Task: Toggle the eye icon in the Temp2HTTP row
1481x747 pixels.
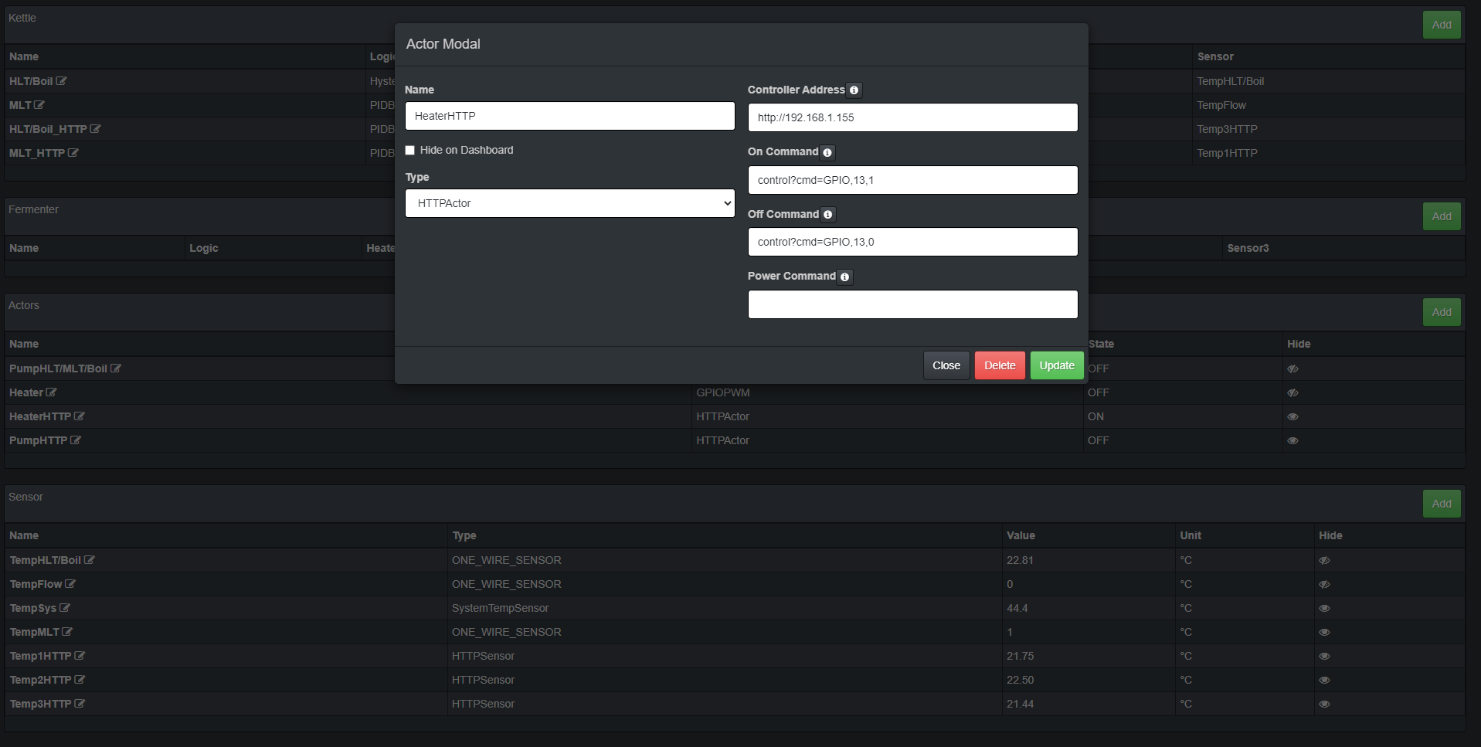Action: coord(1324,681)
